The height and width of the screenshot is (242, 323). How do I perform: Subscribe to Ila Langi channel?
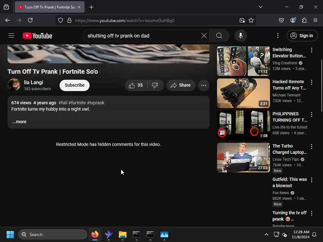[x=74, y=85]
